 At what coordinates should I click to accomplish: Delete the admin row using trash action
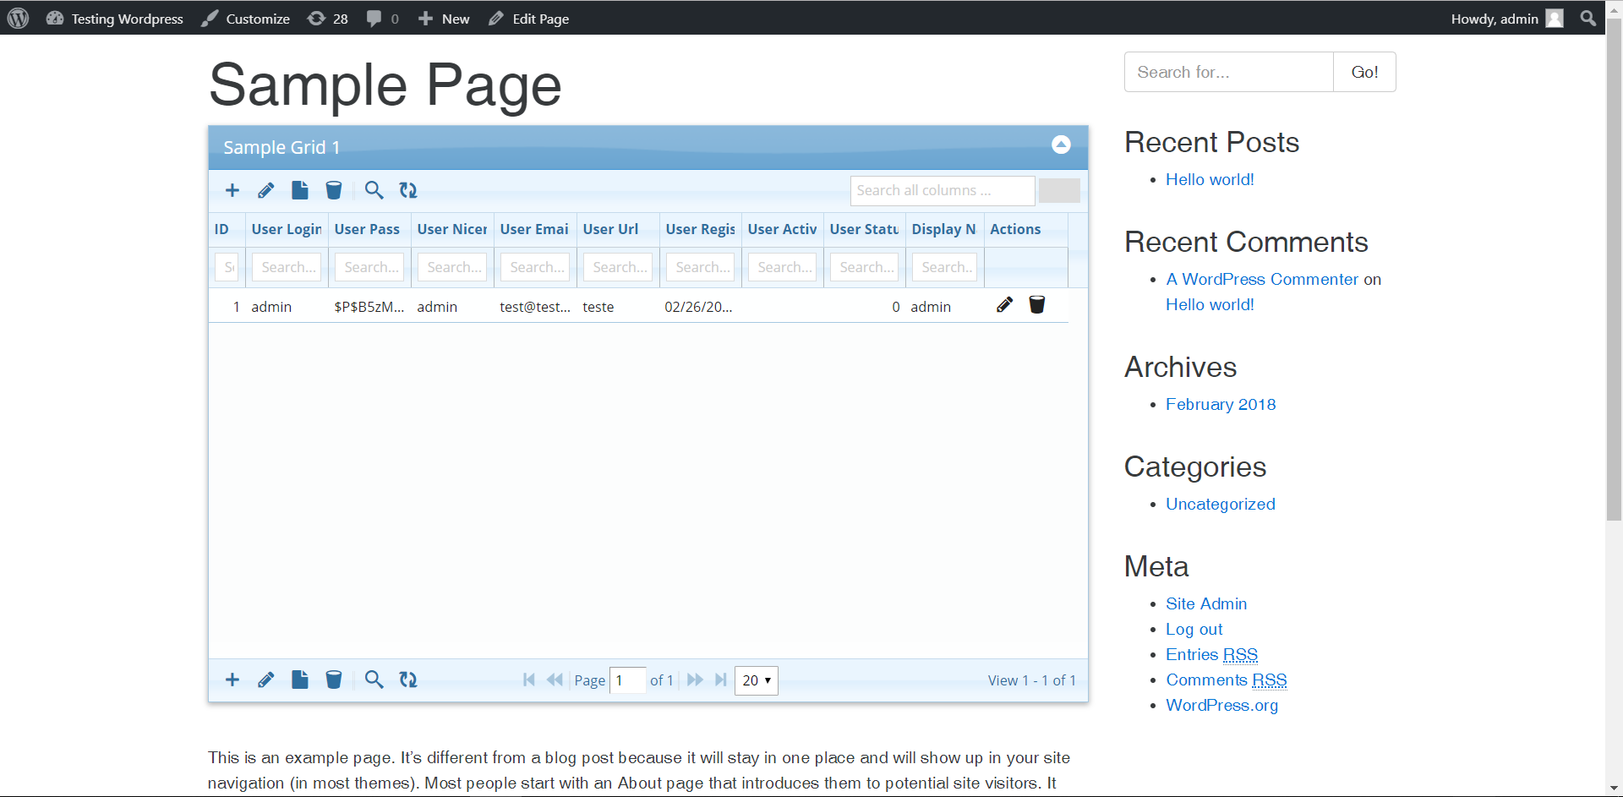point(1037,305)
